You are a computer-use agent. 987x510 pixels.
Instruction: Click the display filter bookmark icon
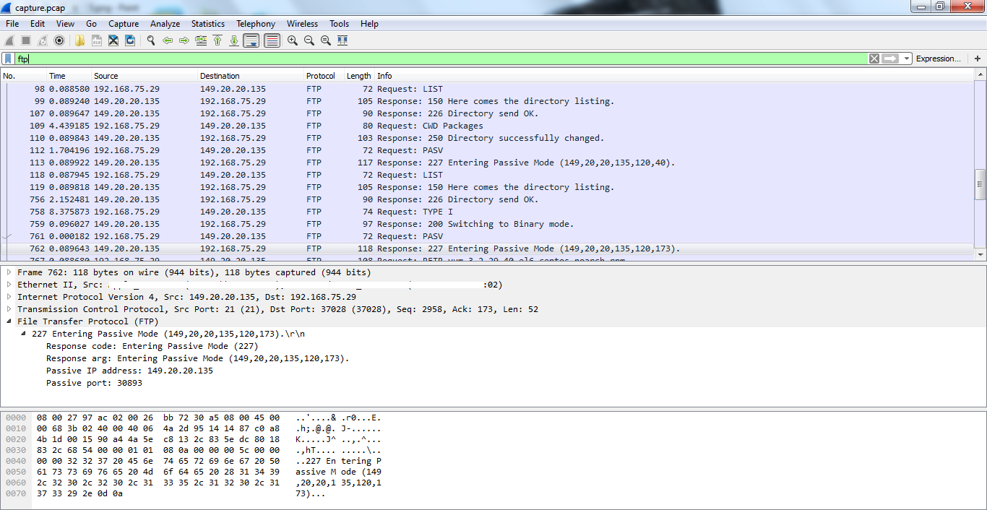(x=8, y=59)
